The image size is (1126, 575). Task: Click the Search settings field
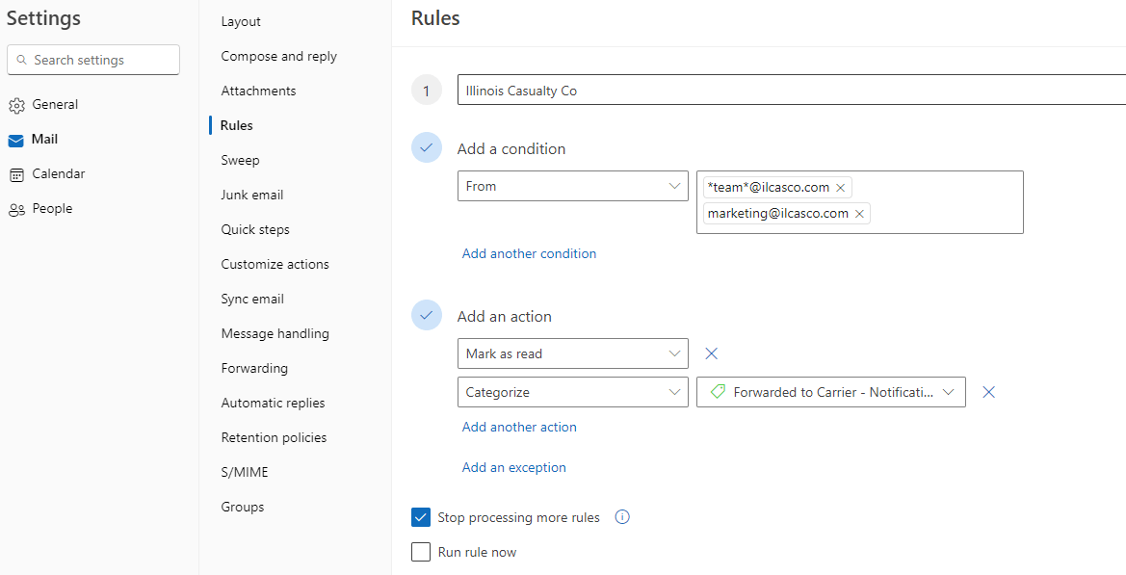click(93, 60)
